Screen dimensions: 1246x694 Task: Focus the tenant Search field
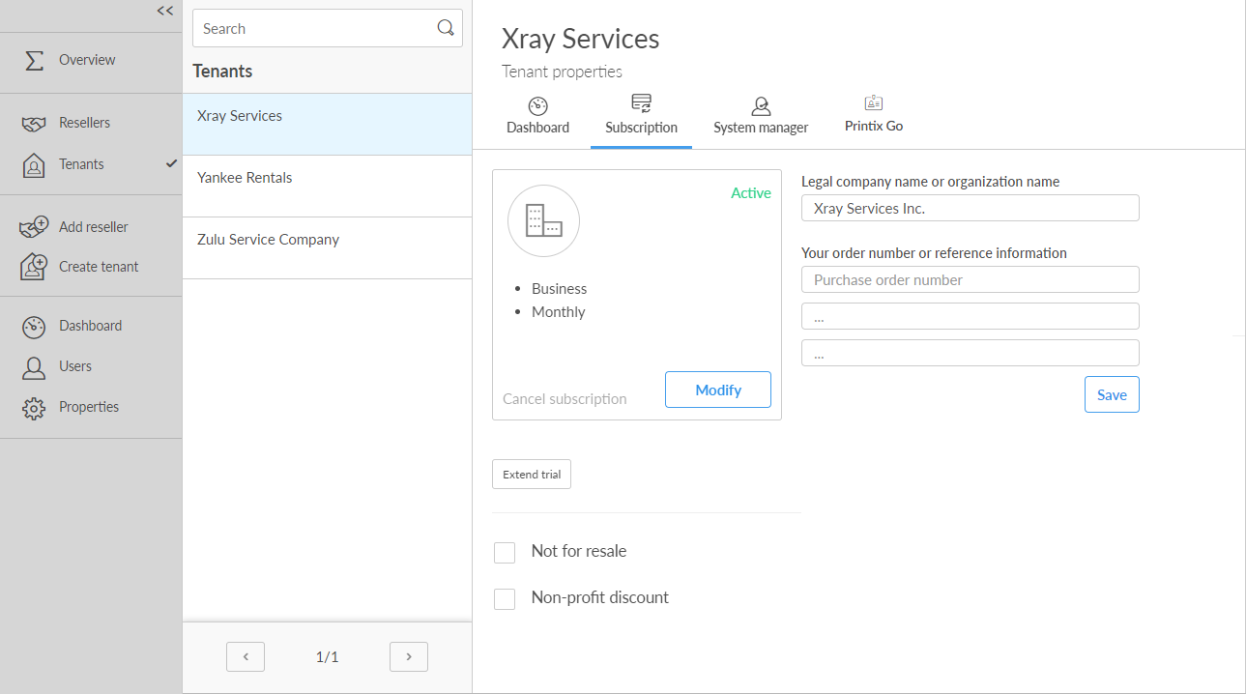pyautogui.click(x=328, y=28)
